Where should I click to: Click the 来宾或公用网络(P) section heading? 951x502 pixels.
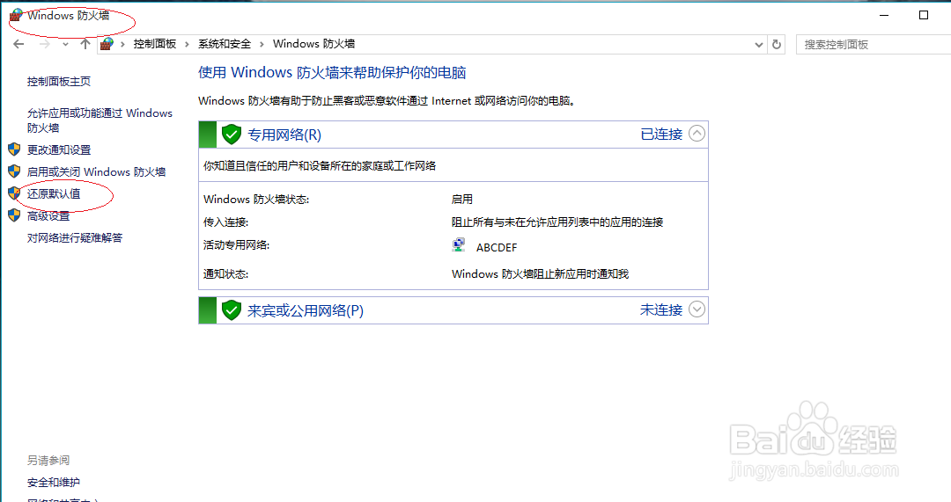click(306, 310)
